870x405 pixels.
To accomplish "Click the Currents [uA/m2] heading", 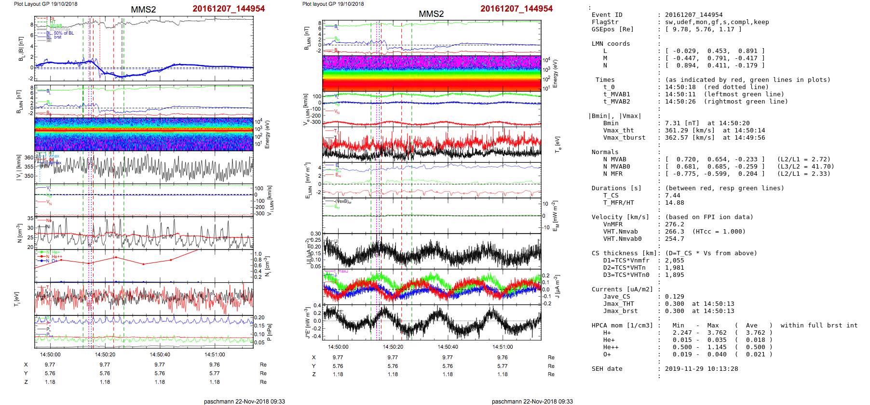I will click(622, 289).
